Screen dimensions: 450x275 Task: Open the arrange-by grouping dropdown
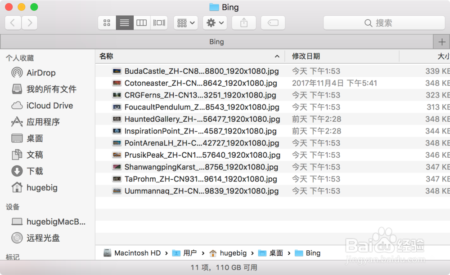pos(186,22)
